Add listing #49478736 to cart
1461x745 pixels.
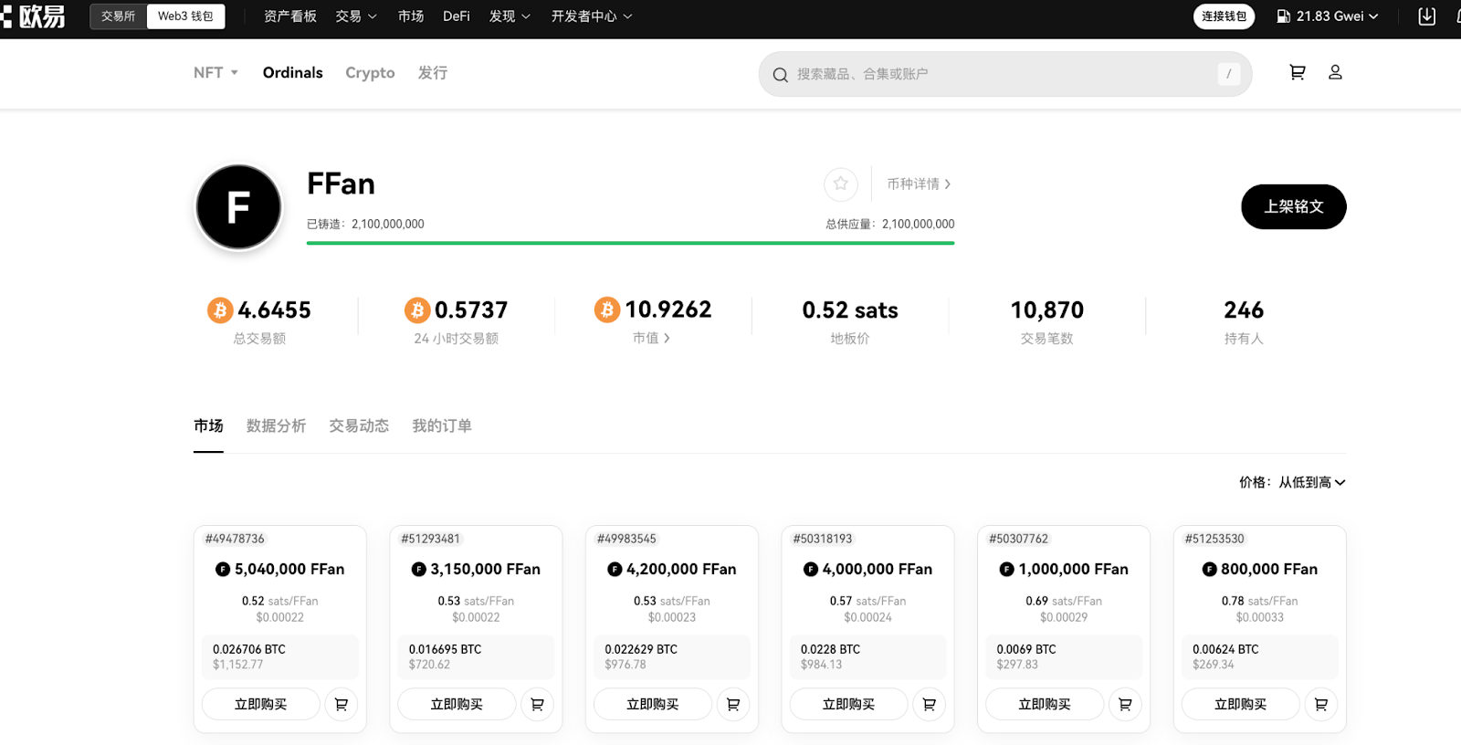coord(342,704)
